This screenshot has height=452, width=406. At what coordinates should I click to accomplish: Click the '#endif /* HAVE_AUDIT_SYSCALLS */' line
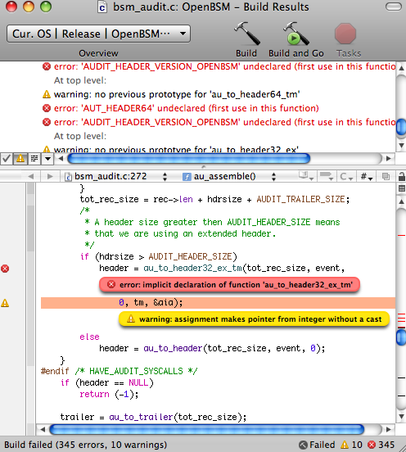click(x=119, y=371)
